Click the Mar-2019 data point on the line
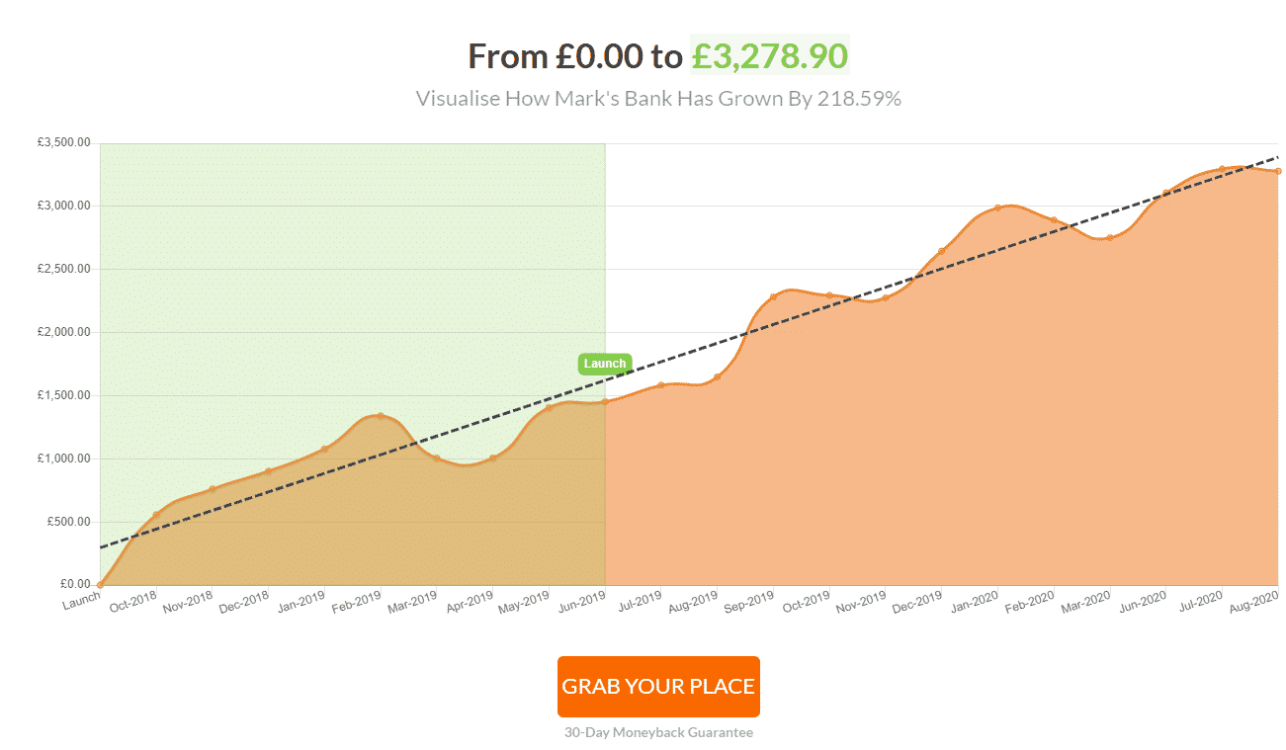The image size is (1286, 750). coord(437,458)
